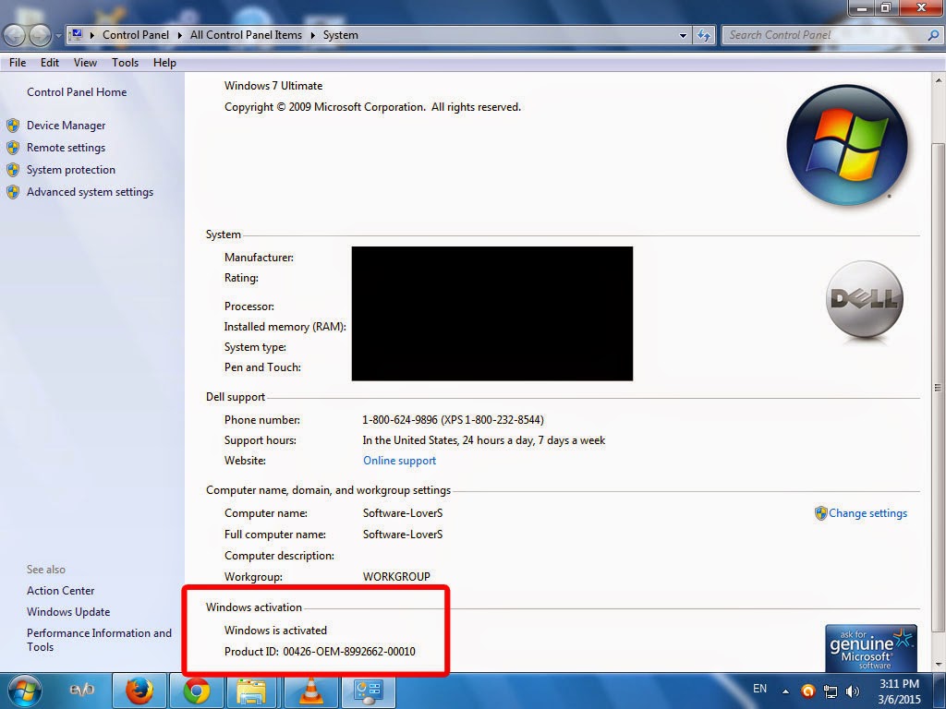The height and width of the screenshot is (709, 946).
Task: Click the vertical scrollbar thumb
Action: click(939, 388)
